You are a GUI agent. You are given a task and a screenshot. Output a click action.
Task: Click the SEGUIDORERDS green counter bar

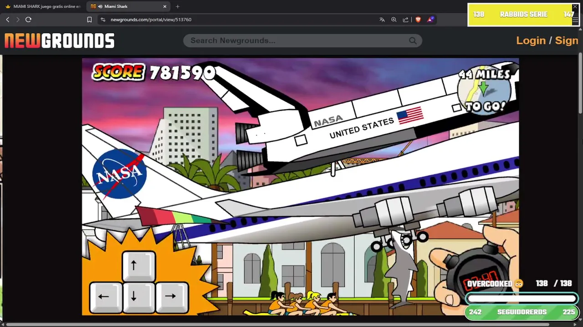point(522,312)
